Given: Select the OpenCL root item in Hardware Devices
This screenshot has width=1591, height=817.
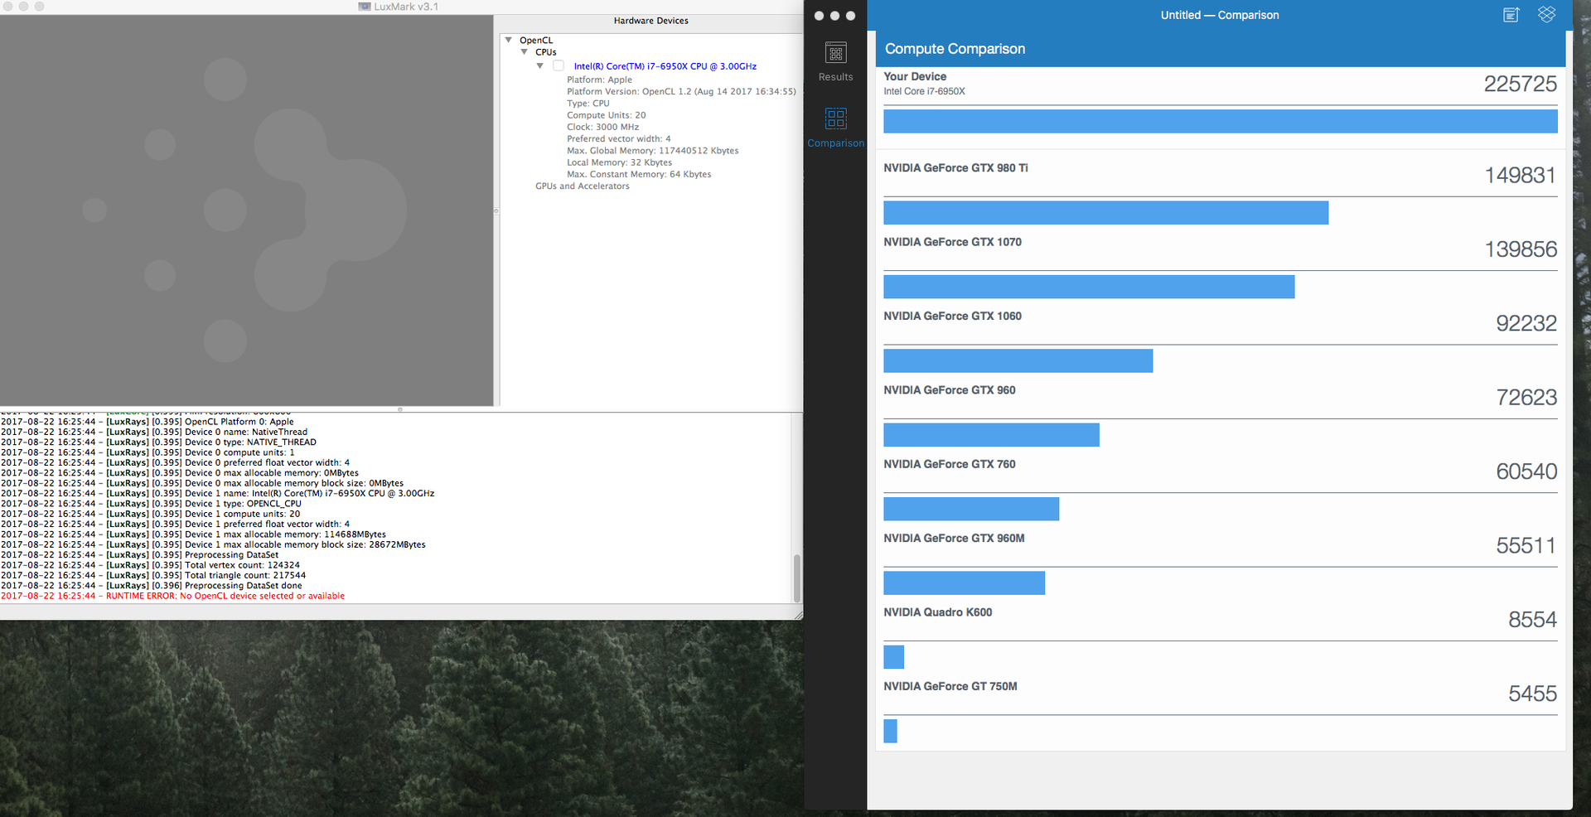Looking at the screenshot, I should 536,40.
